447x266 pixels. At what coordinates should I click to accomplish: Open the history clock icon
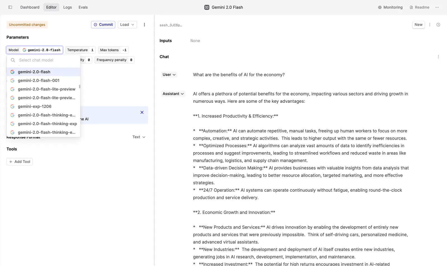pyautogui.click(x=438, y=25)
